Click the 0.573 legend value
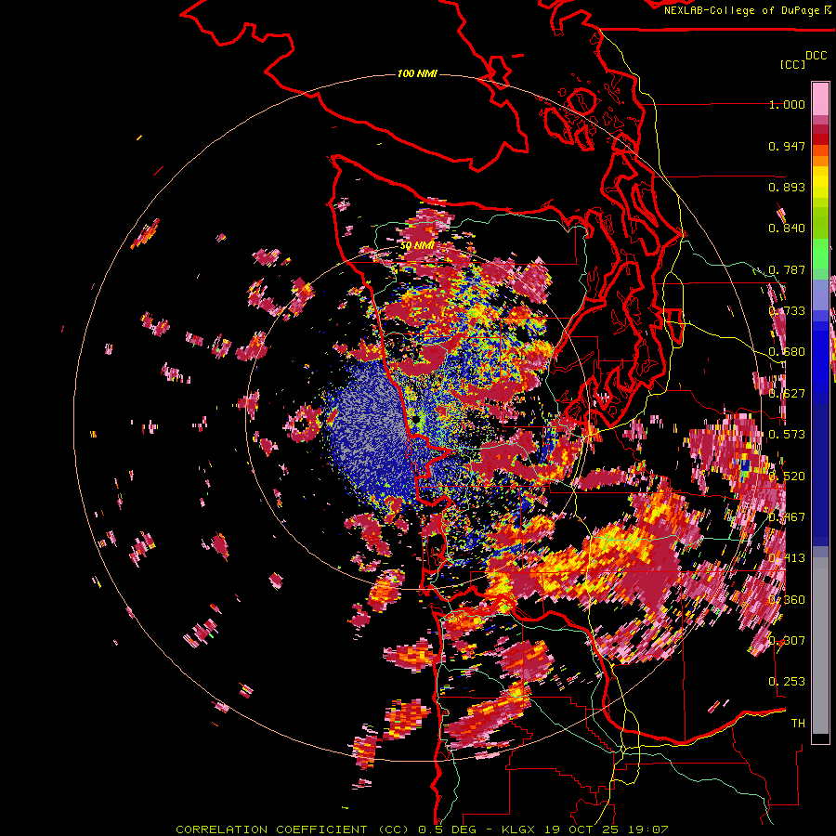Image resolution: width=836 pixels, height=836 pixels. pos(787,435)
